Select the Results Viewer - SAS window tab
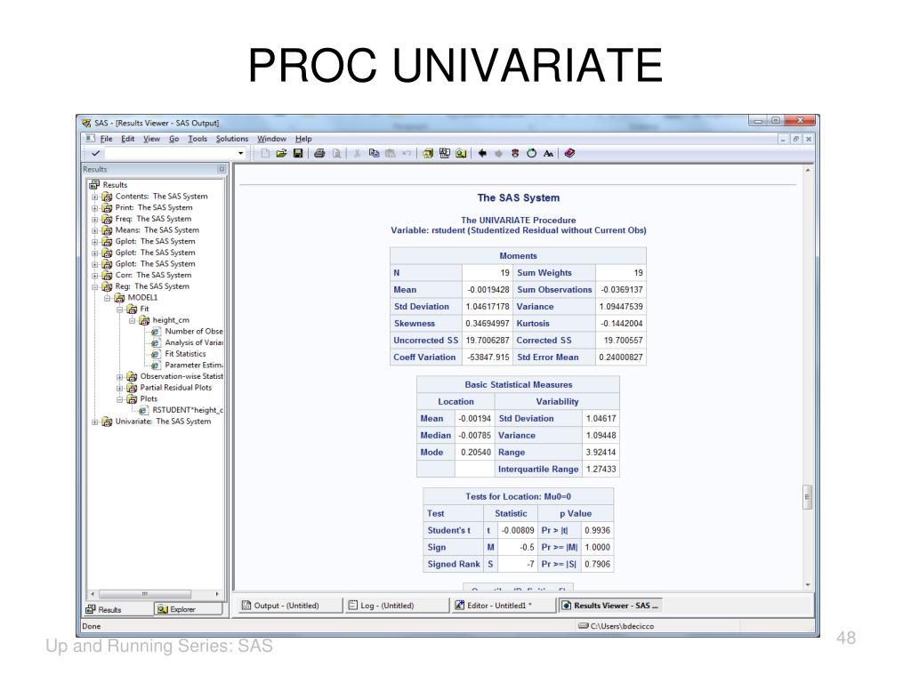 coord(609,605)
